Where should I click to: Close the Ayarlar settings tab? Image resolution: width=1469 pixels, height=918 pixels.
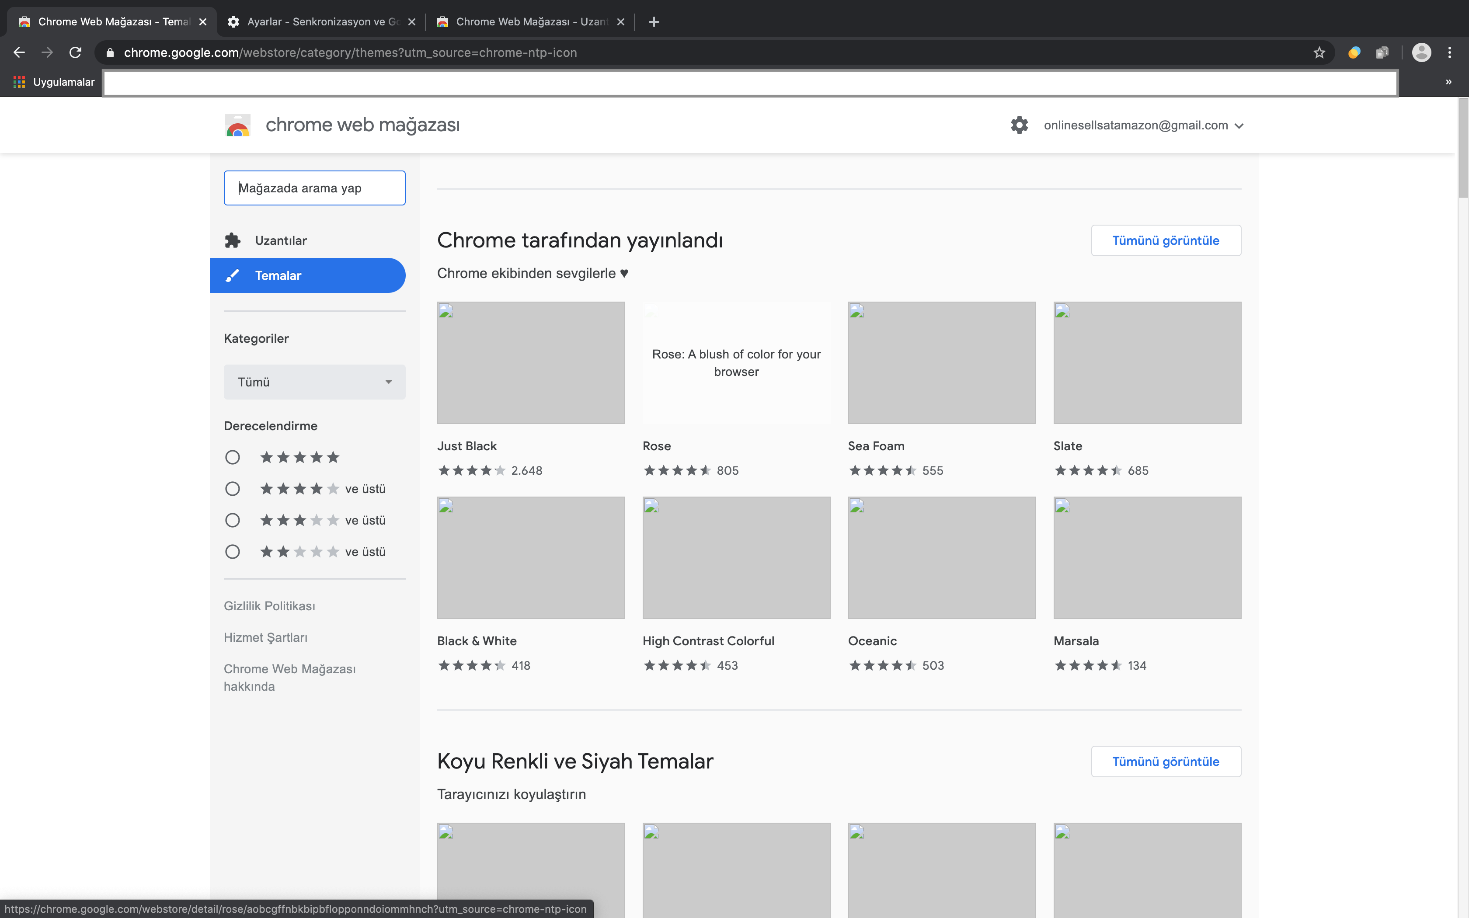(x=411, y=22)
